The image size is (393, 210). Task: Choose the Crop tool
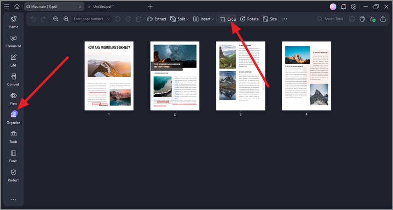[x=228, y=19]
